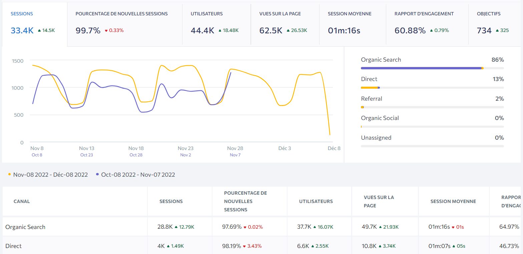Click the red down arrow beside 3.43%

(245, 246)
